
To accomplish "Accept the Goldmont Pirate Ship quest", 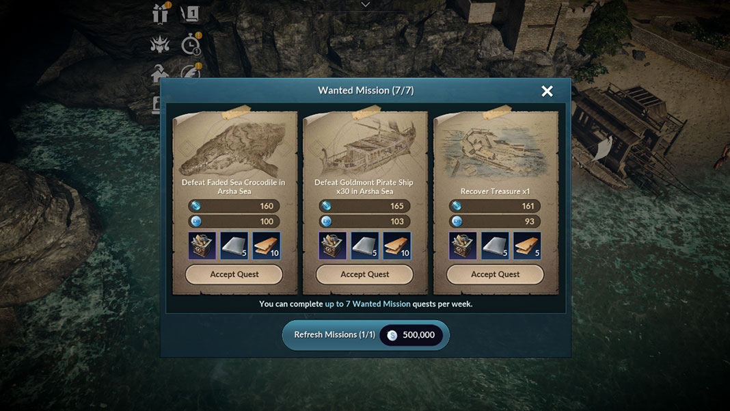I will pos(364,274).
